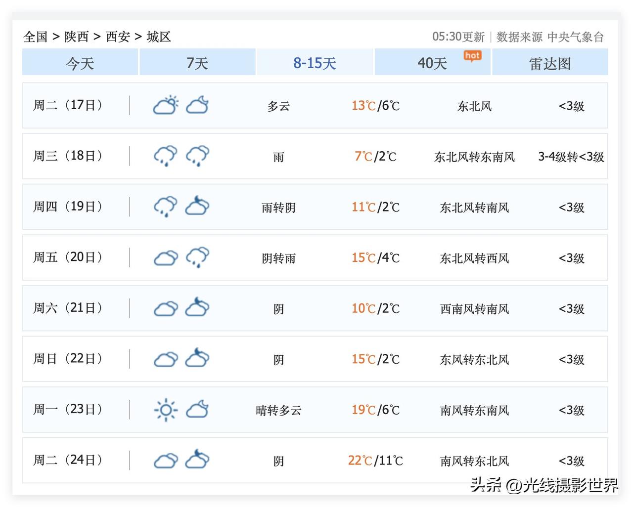Navigate to 西安 in the breadcrumb

pyautogui.click(x=118, y=37)
